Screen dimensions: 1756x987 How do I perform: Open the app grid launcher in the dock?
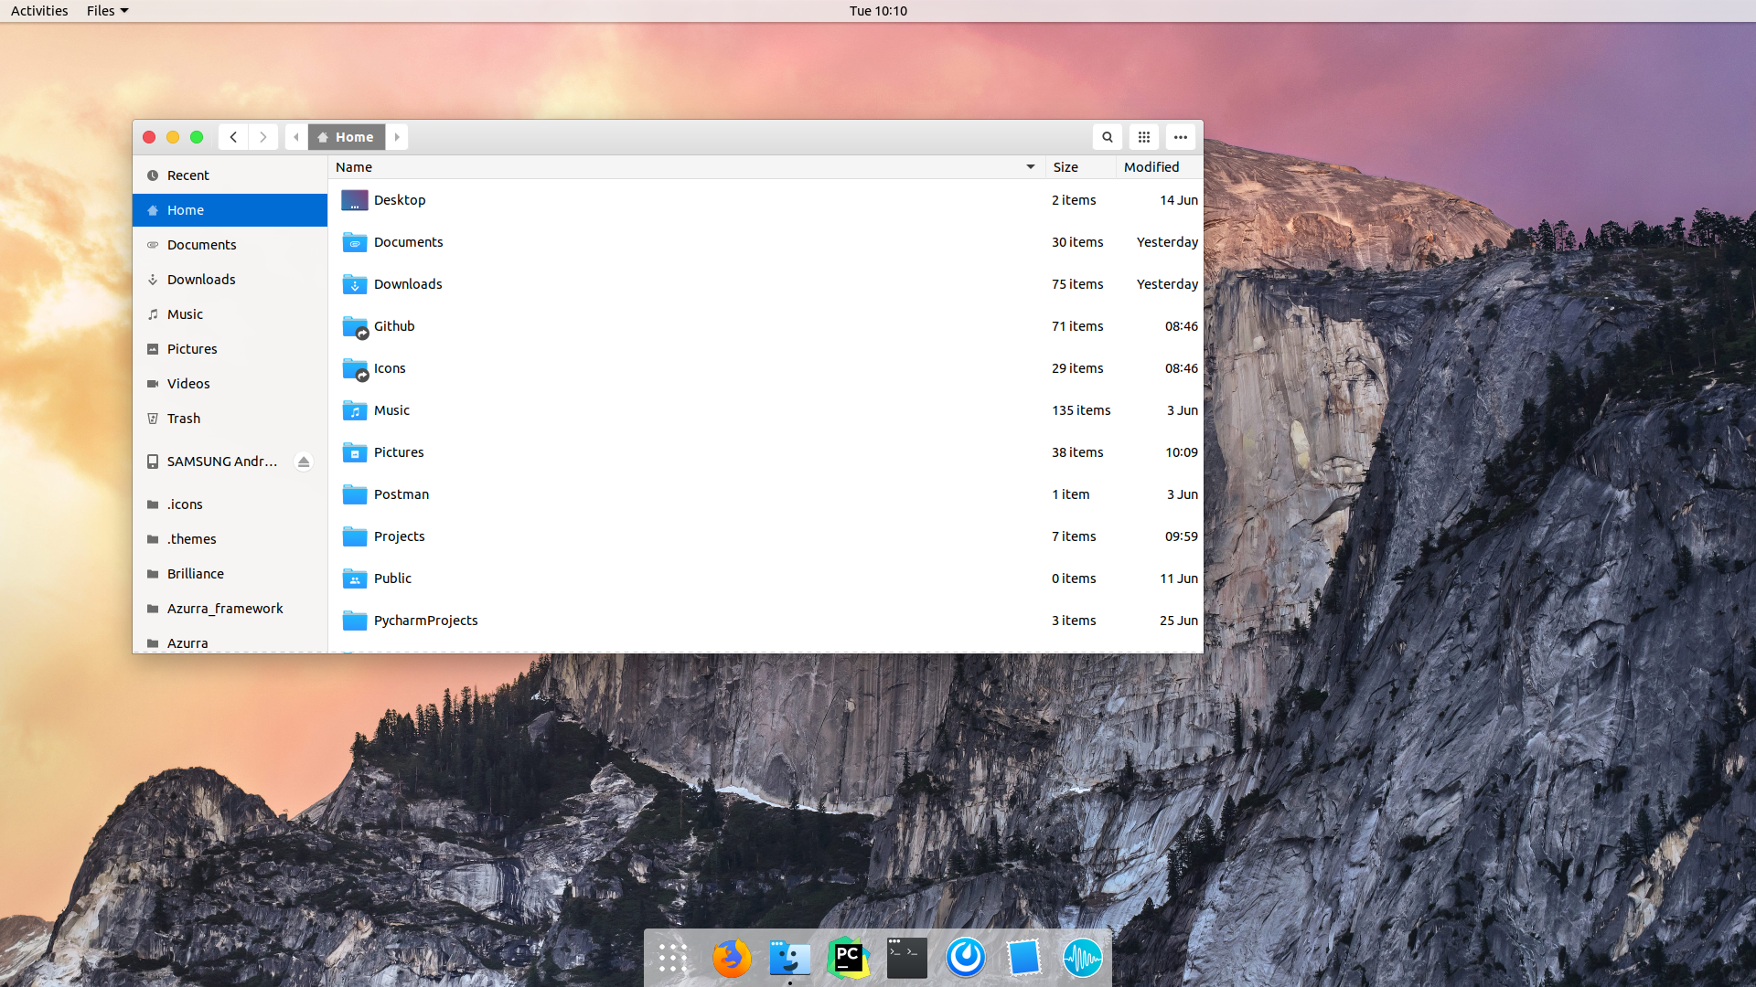(672, 958)
